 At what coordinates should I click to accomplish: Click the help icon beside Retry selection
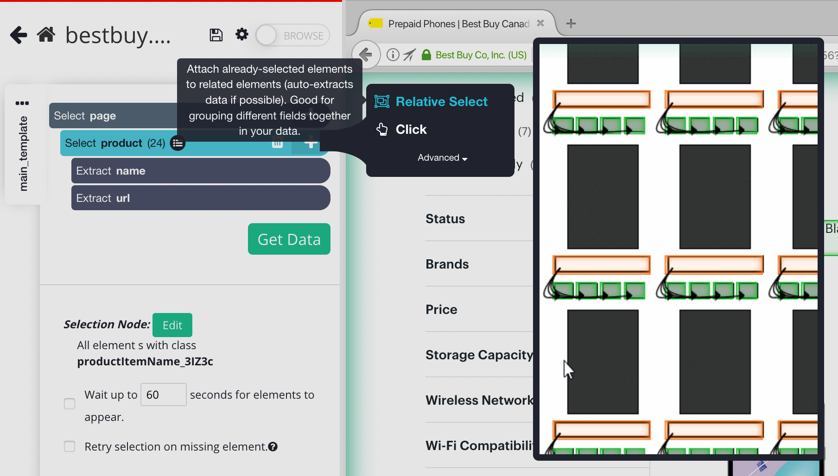pyautogui.click(x=273, y=447)
